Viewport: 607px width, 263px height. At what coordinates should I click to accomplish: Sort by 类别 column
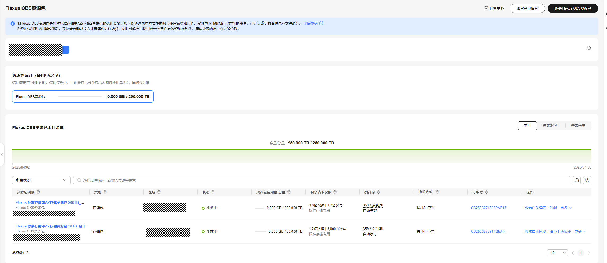[x=105, y=192]
